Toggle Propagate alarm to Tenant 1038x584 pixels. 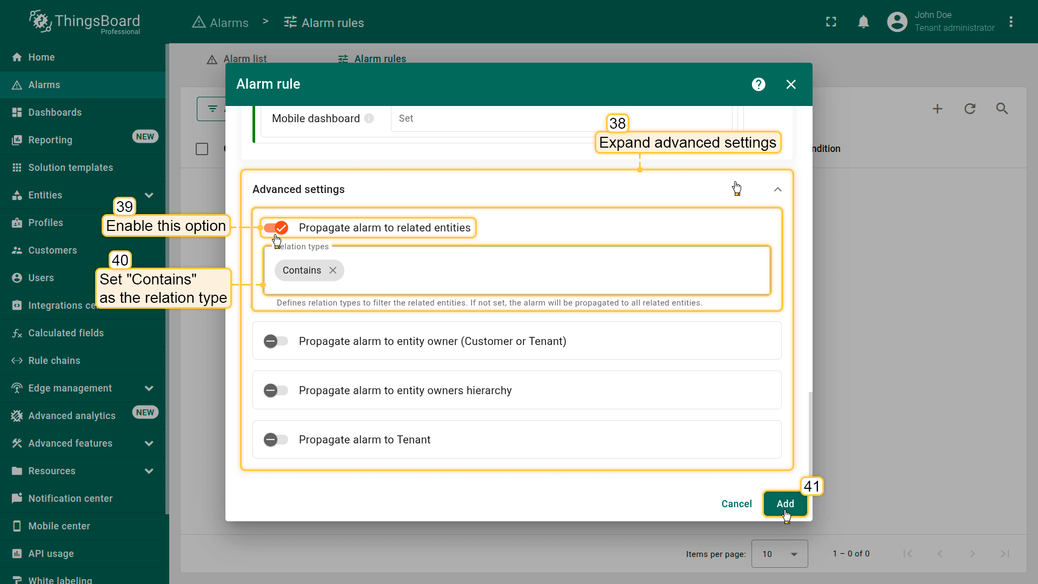(x=276, y=440)
